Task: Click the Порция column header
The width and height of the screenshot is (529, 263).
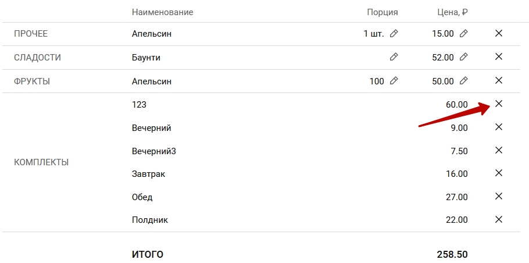Action: tap(383, 12)
